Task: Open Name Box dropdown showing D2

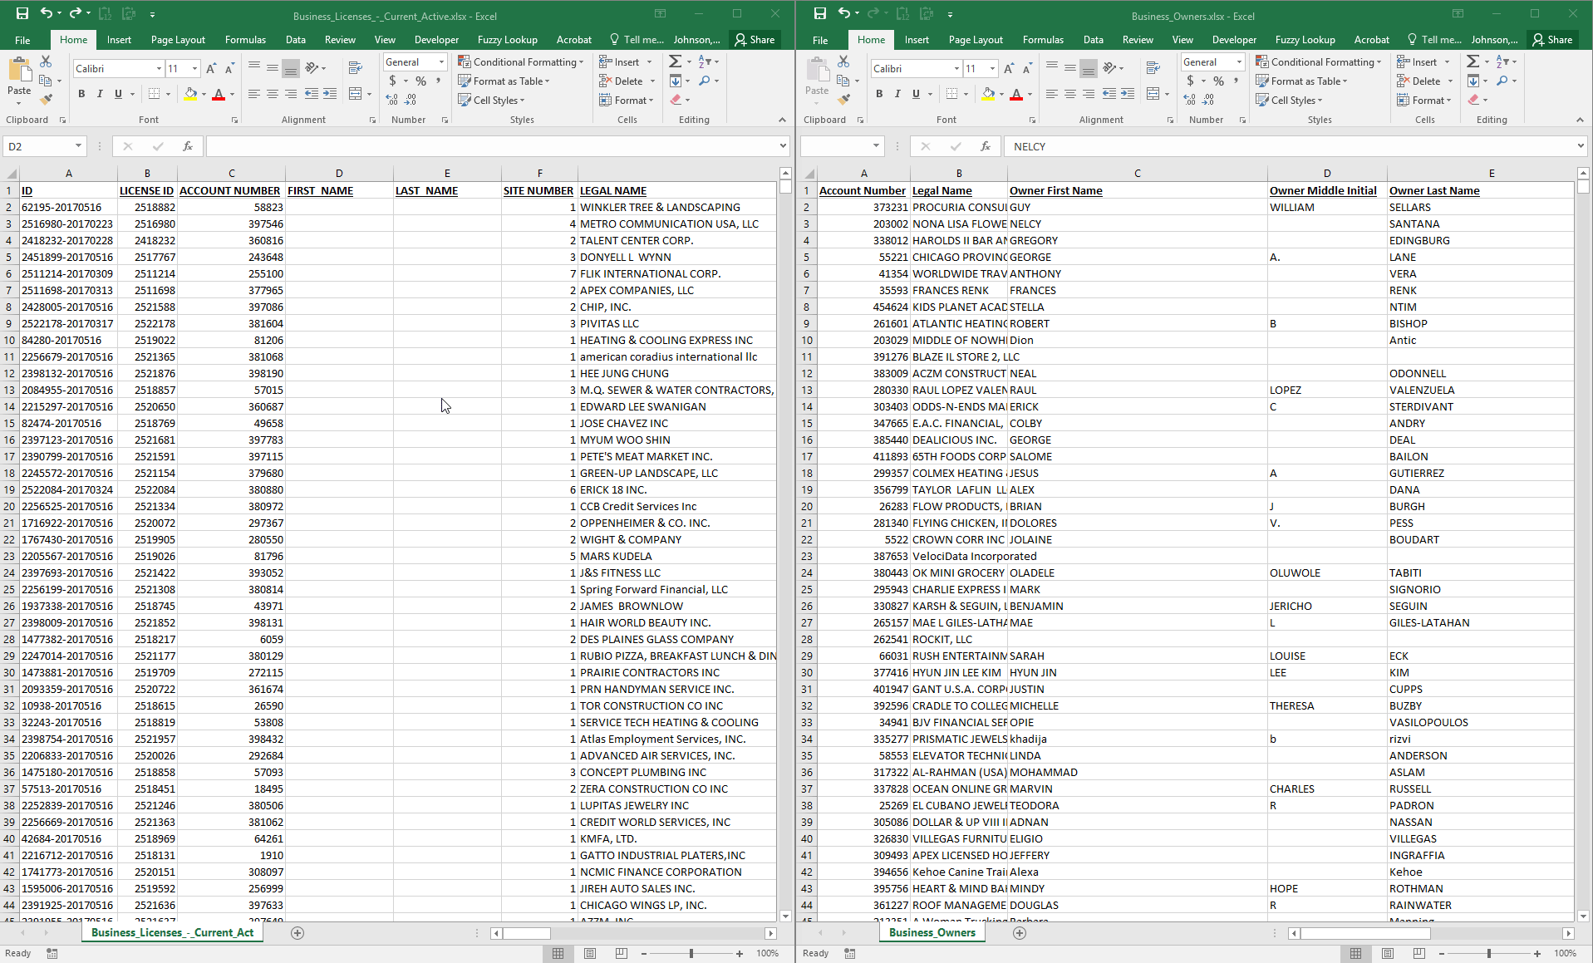Action: tap(78, 146)
